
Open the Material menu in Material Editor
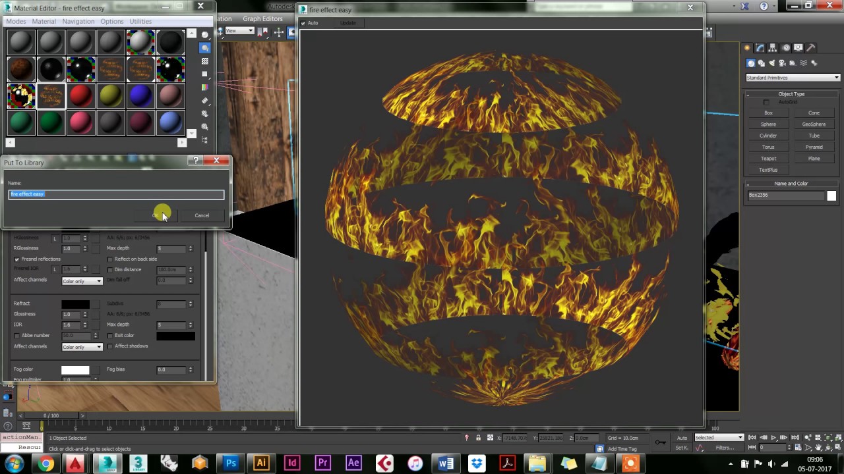tap(44, 21)
